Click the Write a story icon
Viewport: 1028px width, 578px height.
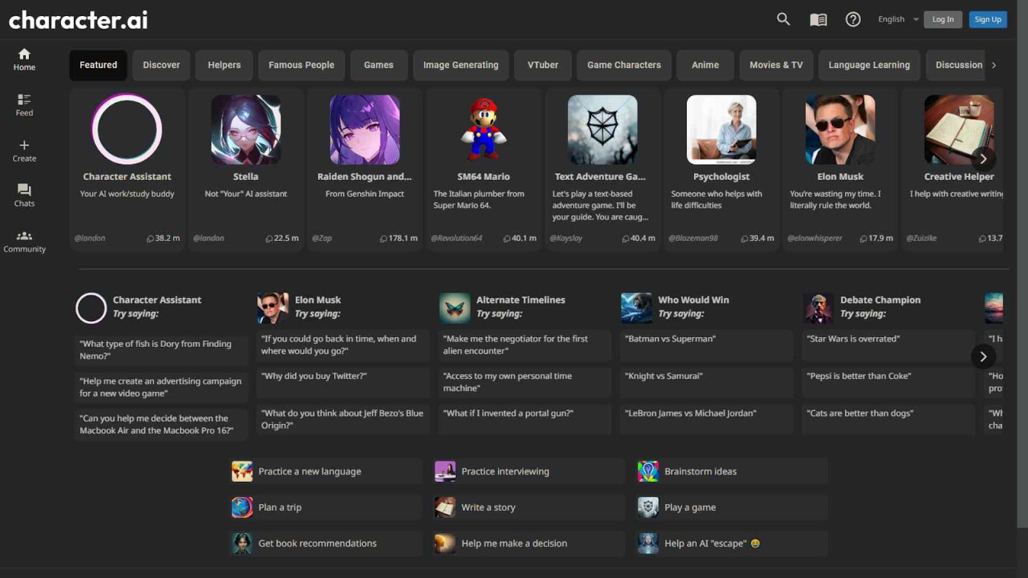[x=445, y=507]
